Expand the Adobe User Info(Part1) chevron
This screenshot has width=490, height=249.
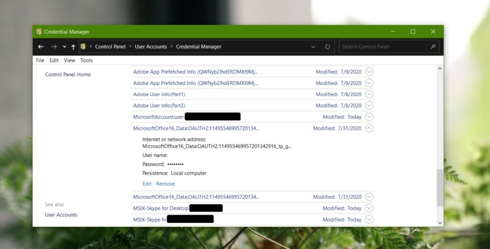(369, 94)
